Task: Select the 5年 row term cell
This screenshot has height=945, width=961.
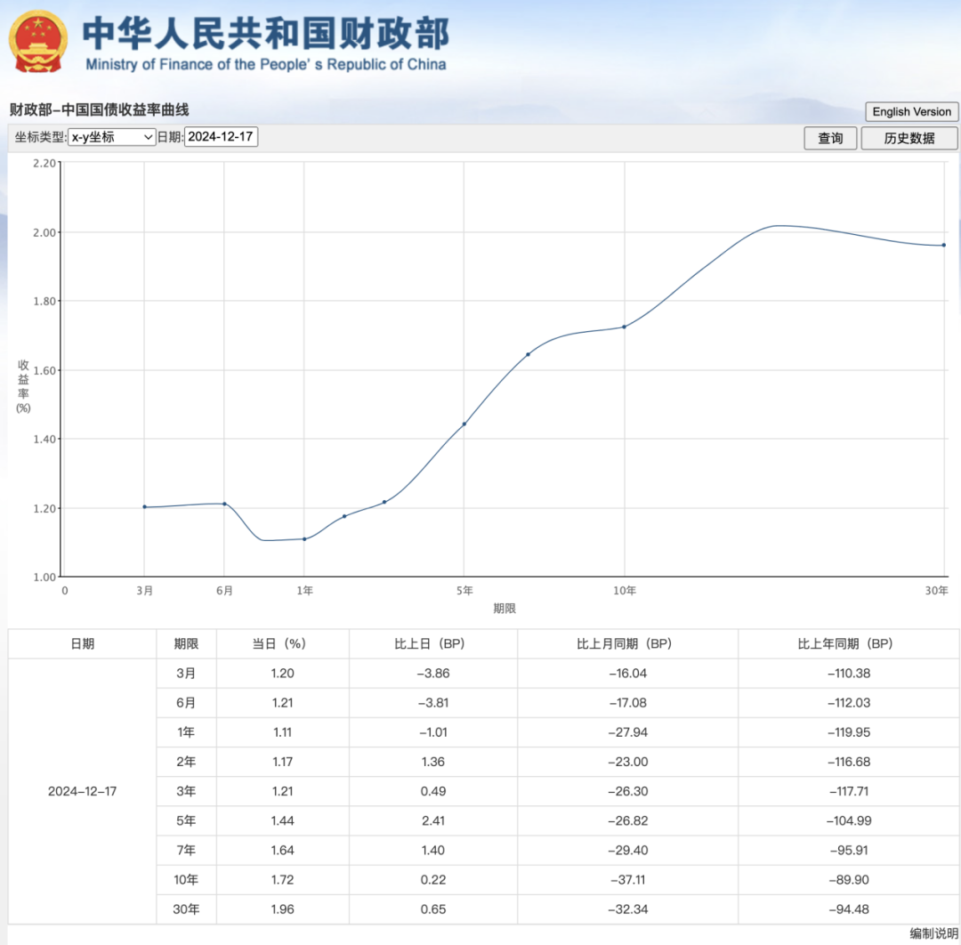Action: (186, 820)
